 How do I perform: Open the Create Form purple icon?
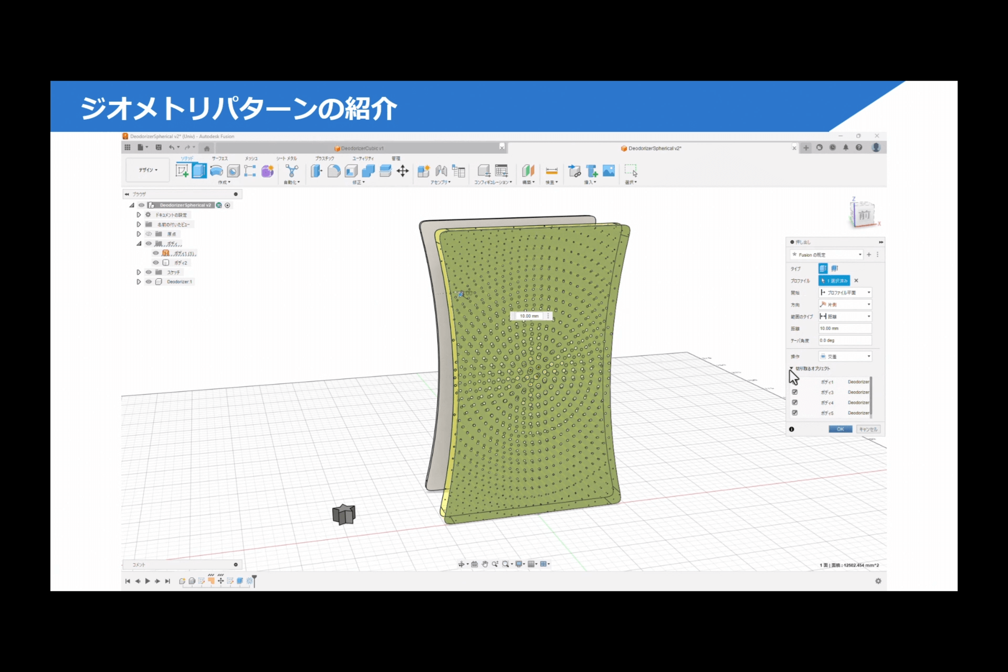tap(268, 171)
